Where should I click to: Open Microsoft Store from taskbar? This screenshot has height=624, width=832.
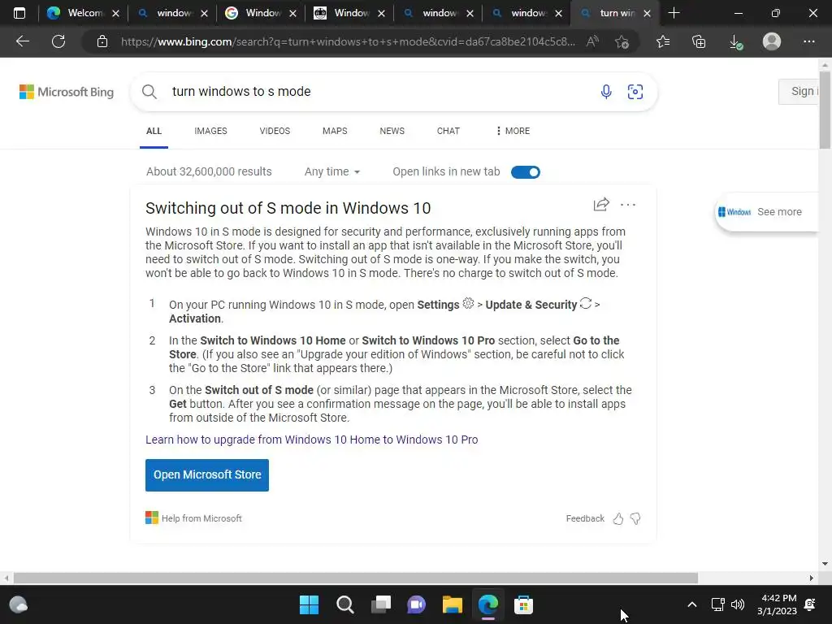coord(523,604)
